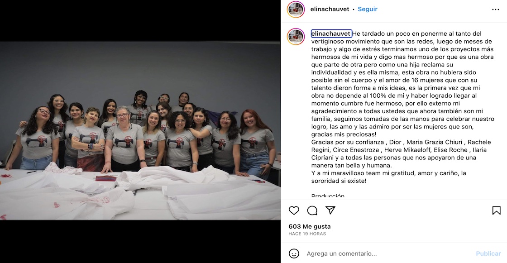Click the elinachauvet username in the caption
Screen dimensions: 507x263
click(331, 33)
